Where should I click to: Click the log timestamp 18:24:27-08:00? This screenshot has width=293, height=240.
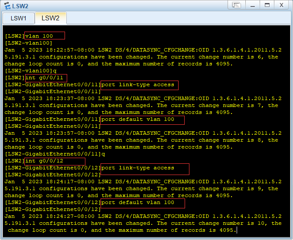tap(70, 216)
